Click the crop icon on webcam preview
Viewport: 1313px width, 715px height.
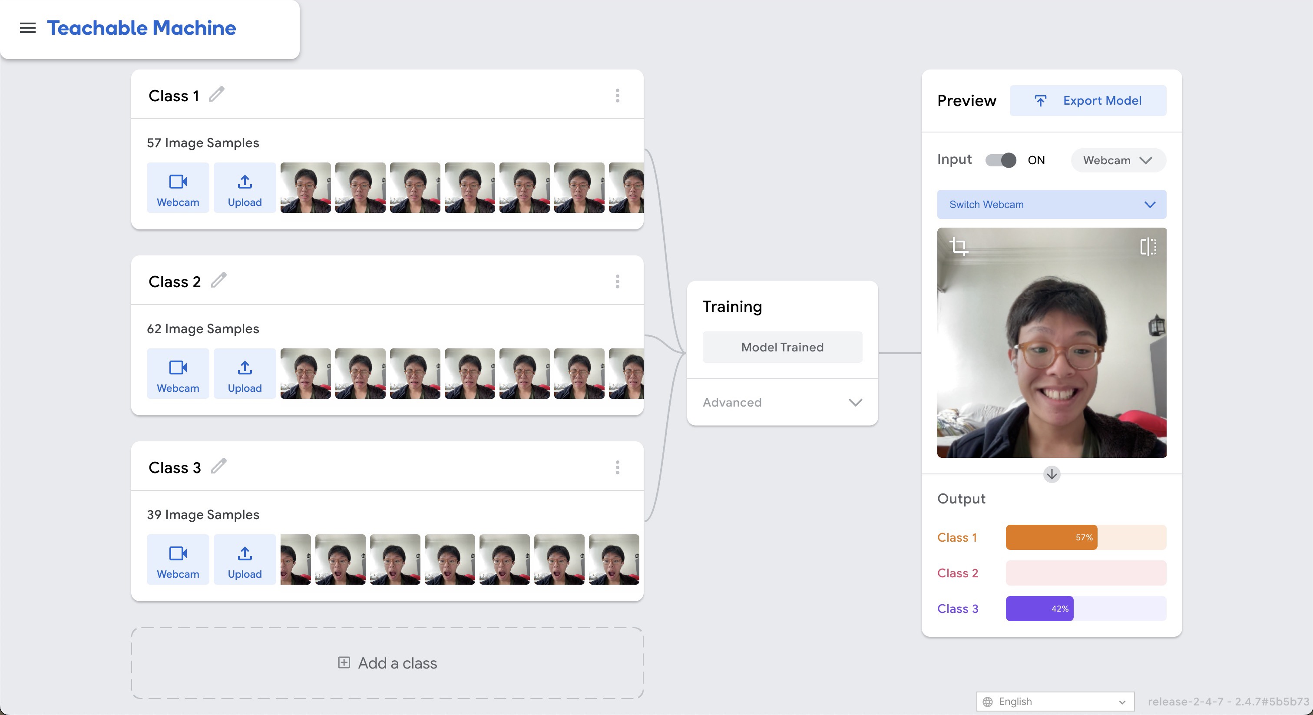pos(959,247)
